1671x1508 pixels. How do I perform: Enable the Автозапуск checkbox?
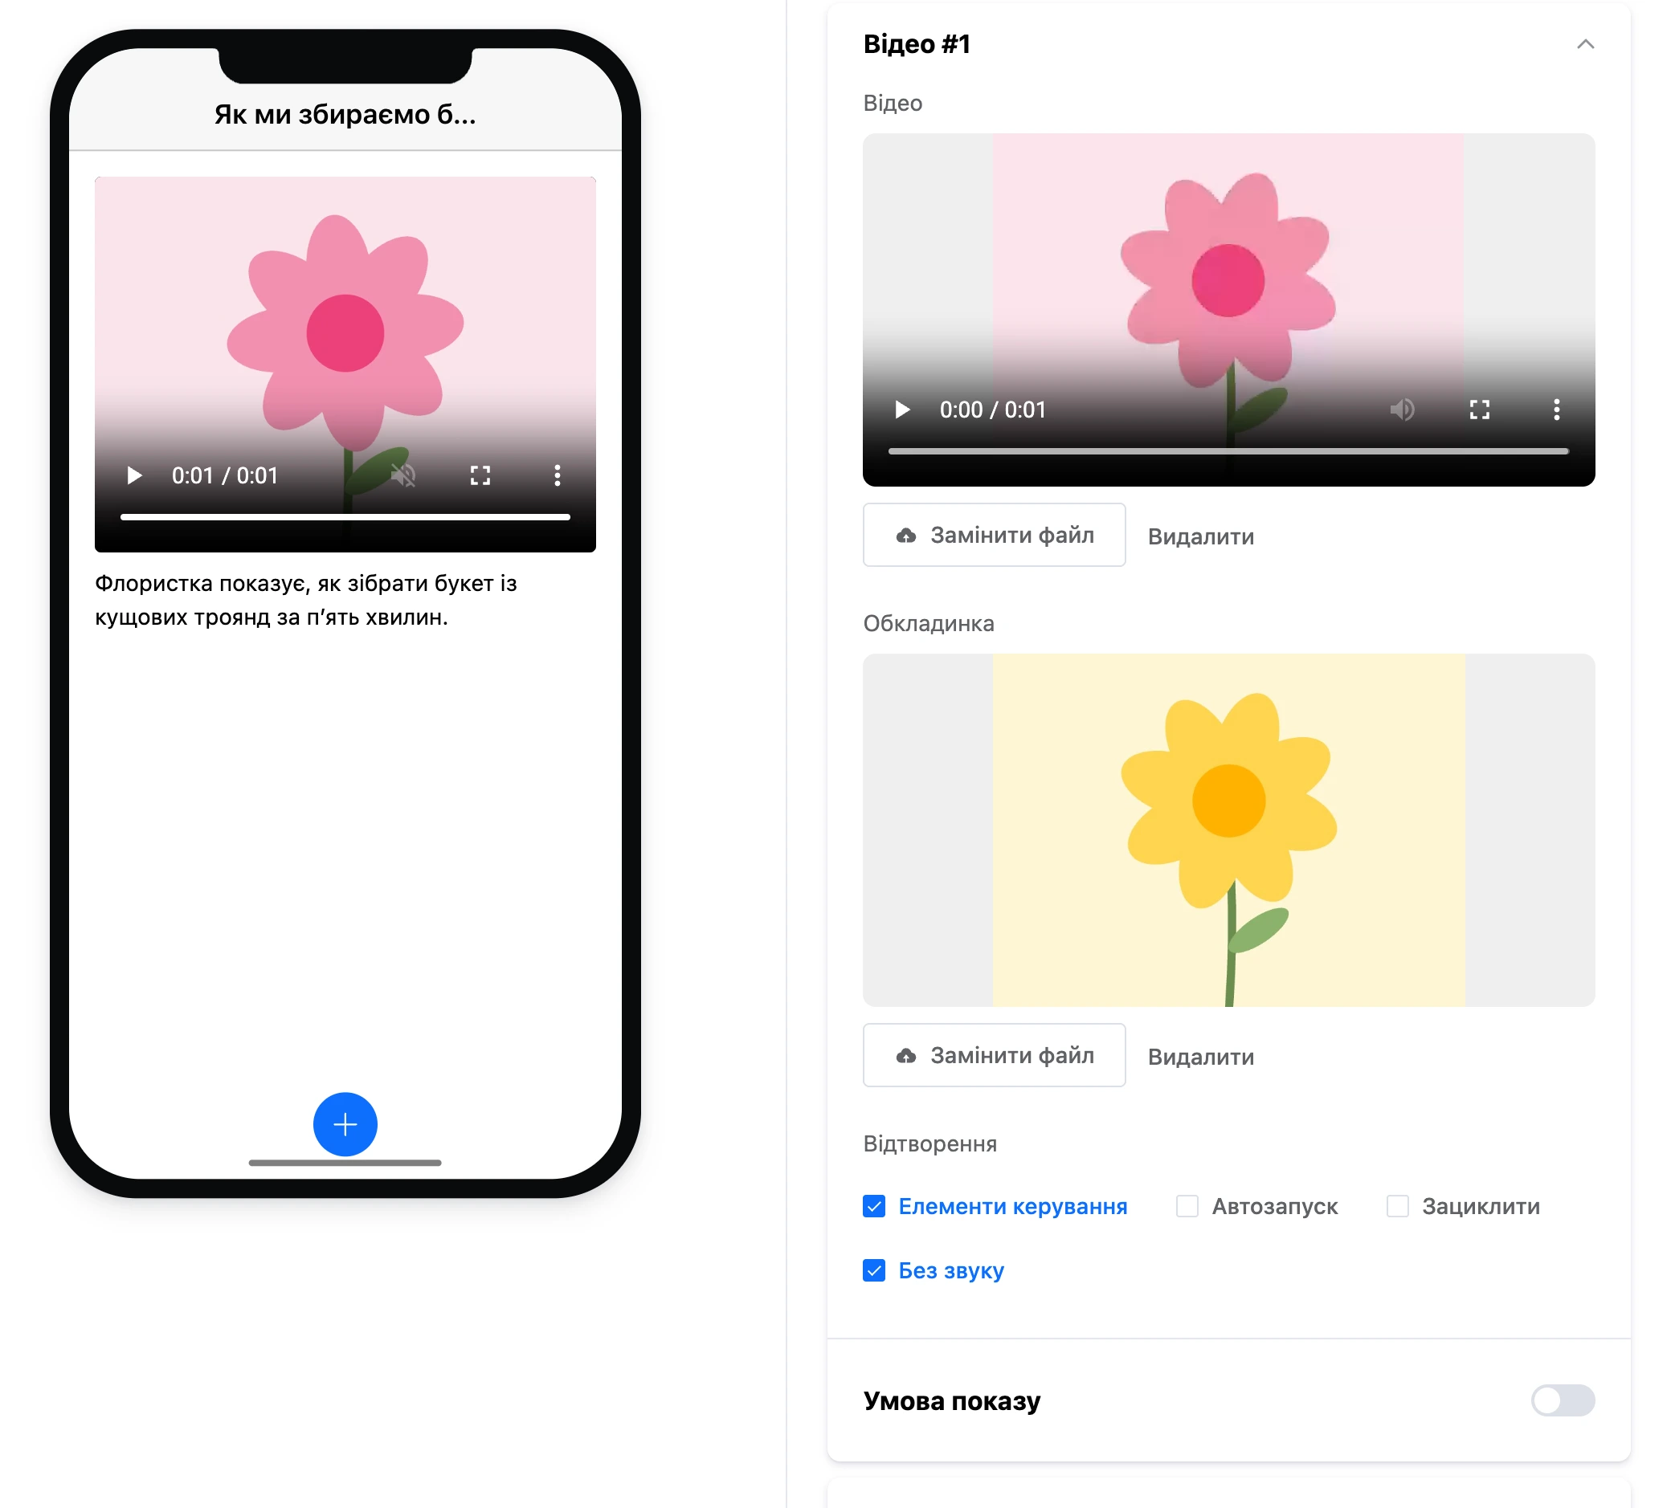pos(1187,1206)
